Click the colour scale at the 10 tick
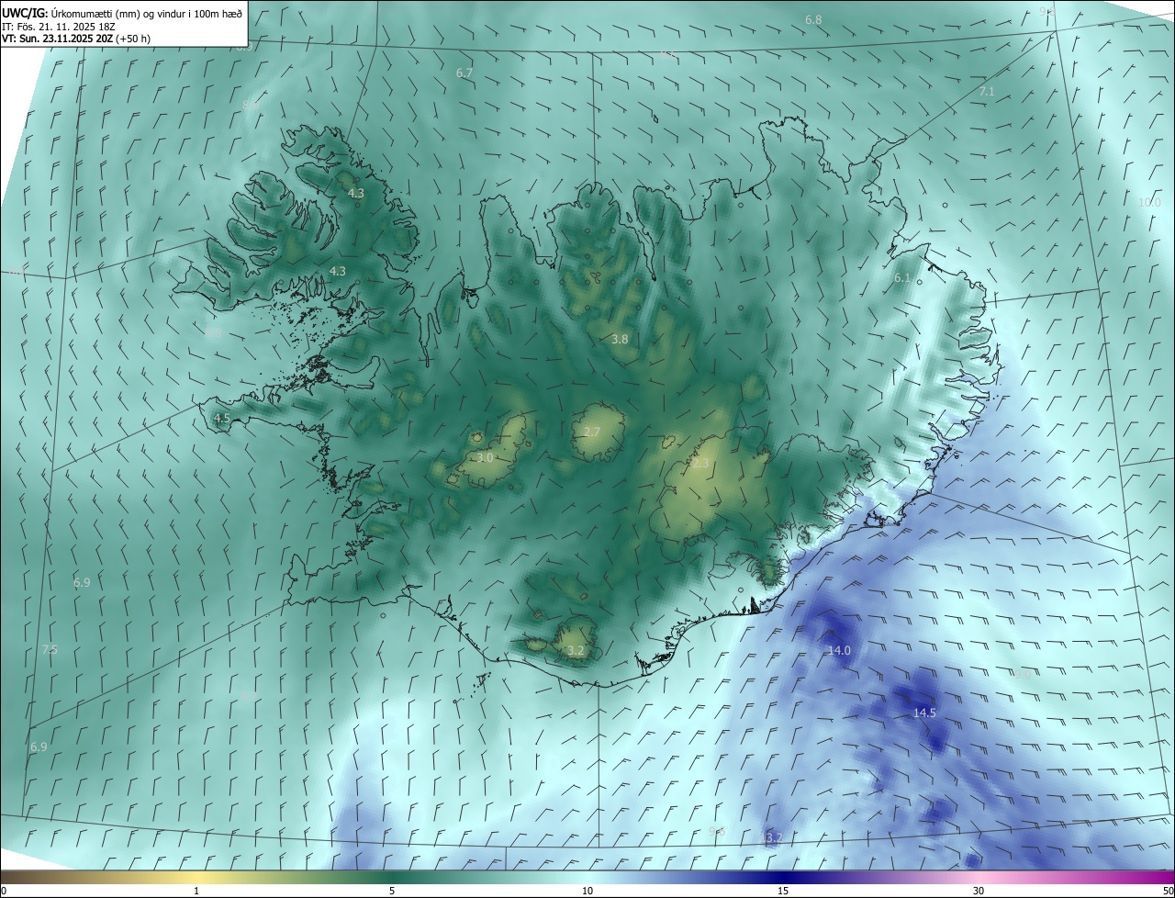 coord(587,891)
